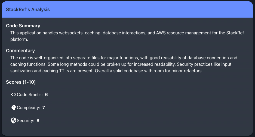Click the Complexity value 7
The width and height of the screenshot is (255, 137).
click(44, 107)
